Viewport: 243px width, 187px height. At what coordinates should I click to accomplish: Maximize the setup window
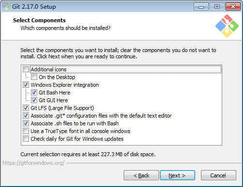tap(217, 7)
